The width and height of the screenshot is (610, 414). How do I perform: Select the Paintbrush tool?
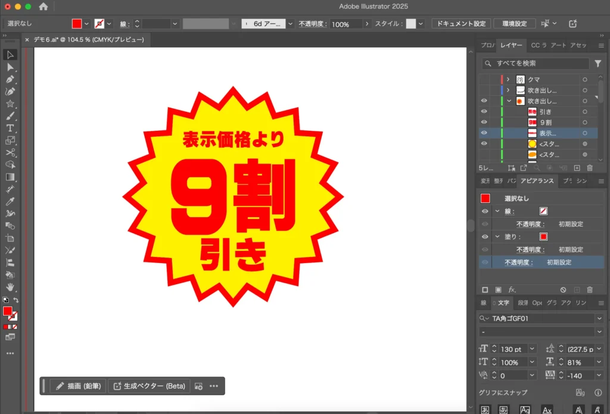coord(10,115)
